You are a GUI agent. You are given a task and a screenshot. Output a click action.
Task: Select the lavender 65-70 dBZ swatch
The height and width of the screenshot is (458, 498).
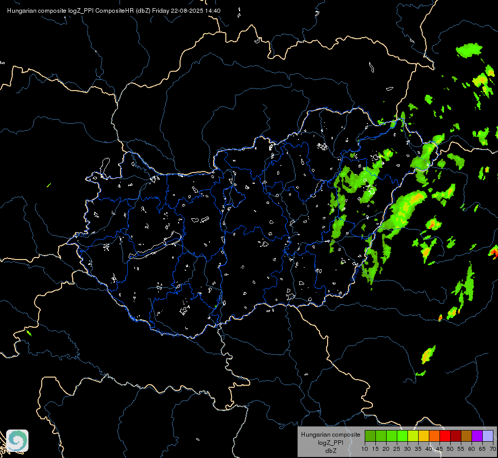(487, 436)
